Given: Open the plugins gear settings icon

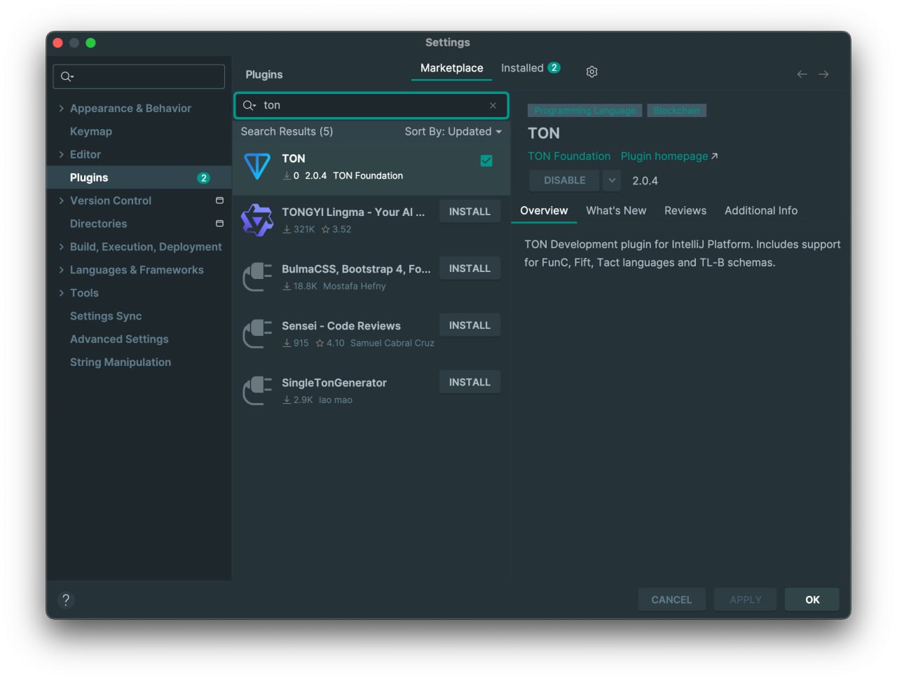Looking at the screenshot, I should pyautogui.click(x=591, y=72).
